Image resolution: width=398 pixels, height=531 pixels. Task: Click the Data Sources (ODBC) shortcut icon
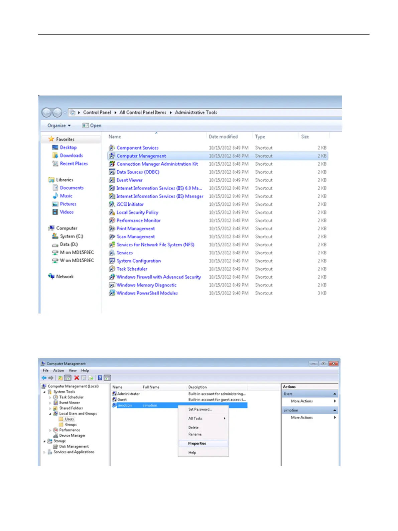112,172
